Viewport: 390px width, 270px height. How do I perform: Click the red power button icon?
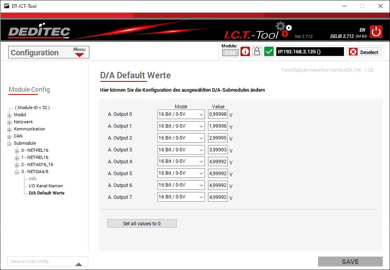(376, 32)
